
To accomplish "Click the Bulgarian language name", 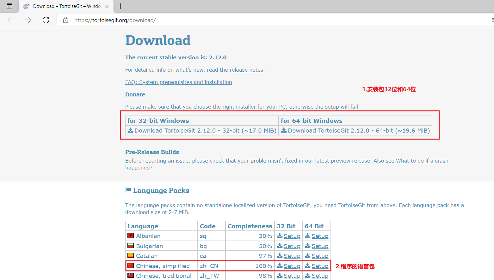I will point(149,246).
